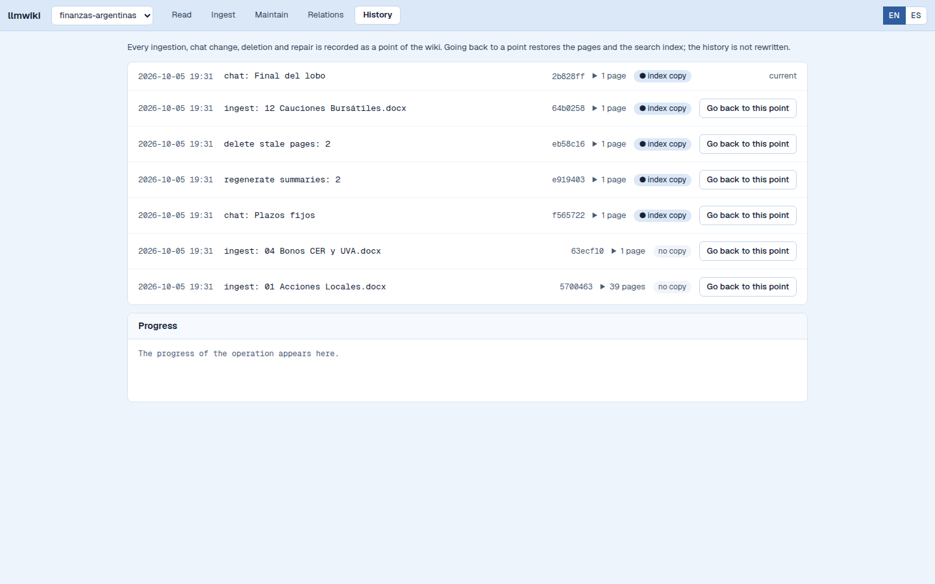
Task: Switch to the Read tab
Action: 182,15
